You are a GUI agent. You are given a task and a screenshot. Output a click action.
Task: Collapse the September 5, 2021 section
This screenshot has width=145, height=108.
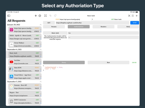[40, 82]
